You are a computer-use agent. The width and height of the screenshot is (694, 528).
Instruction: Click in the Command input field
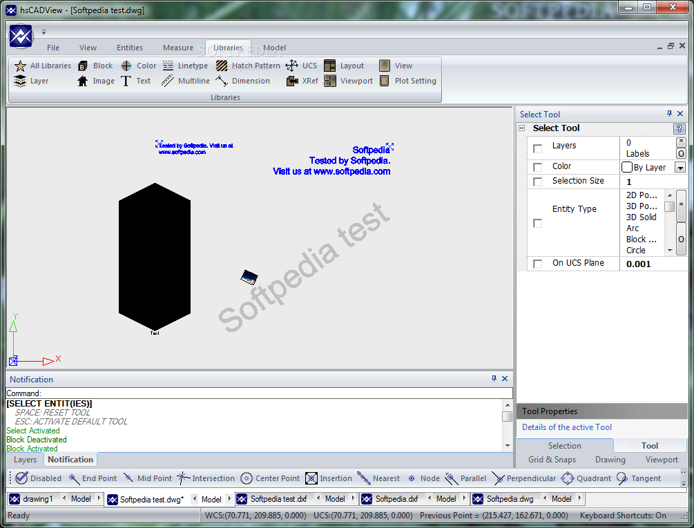click(x=260, y=393)
